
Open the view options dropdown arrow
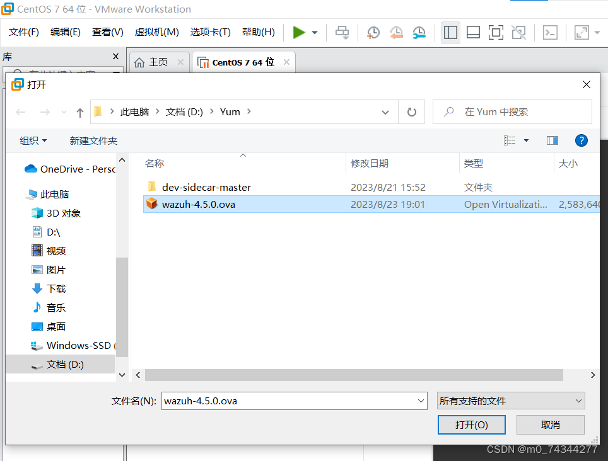click(x=526, y=140)
